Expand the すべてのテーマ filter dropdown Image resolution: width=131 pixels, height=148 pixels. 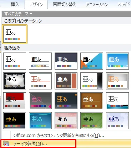18,14
